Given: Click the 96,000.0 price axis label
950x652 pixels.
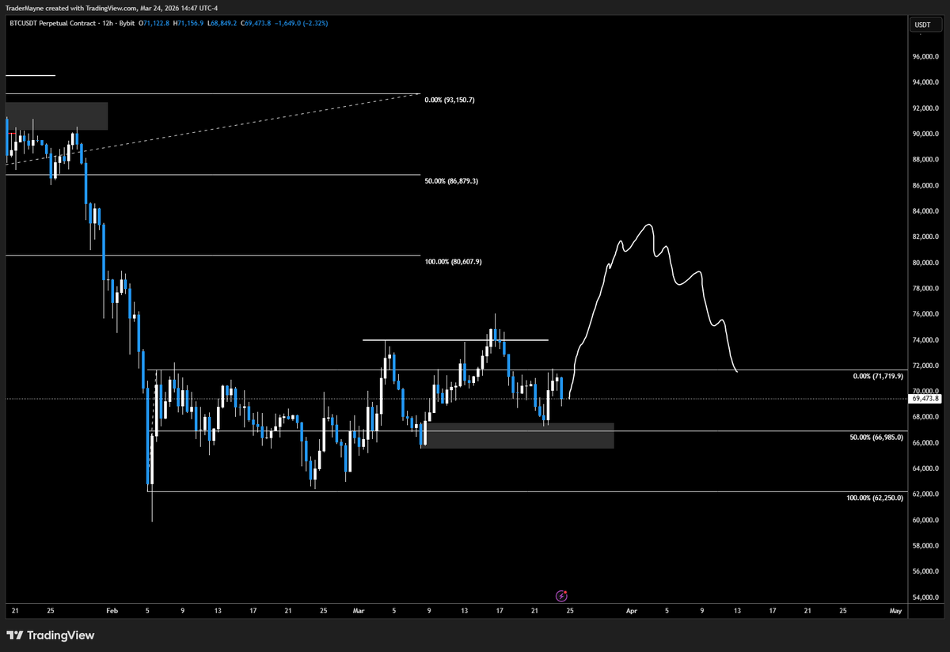Looking at the screenshot, I should pos(927,57).
